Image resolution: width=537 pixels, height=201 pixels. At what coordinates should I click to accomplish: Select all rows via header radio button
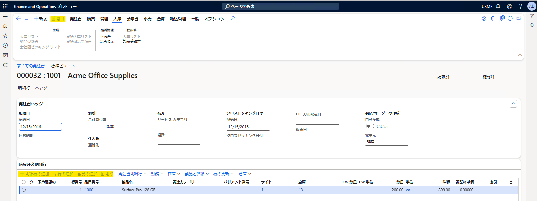pos(24,182)
